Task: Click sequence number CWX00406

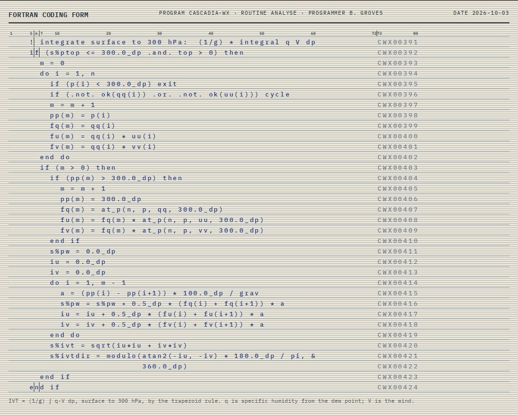Action: (398, 199)
